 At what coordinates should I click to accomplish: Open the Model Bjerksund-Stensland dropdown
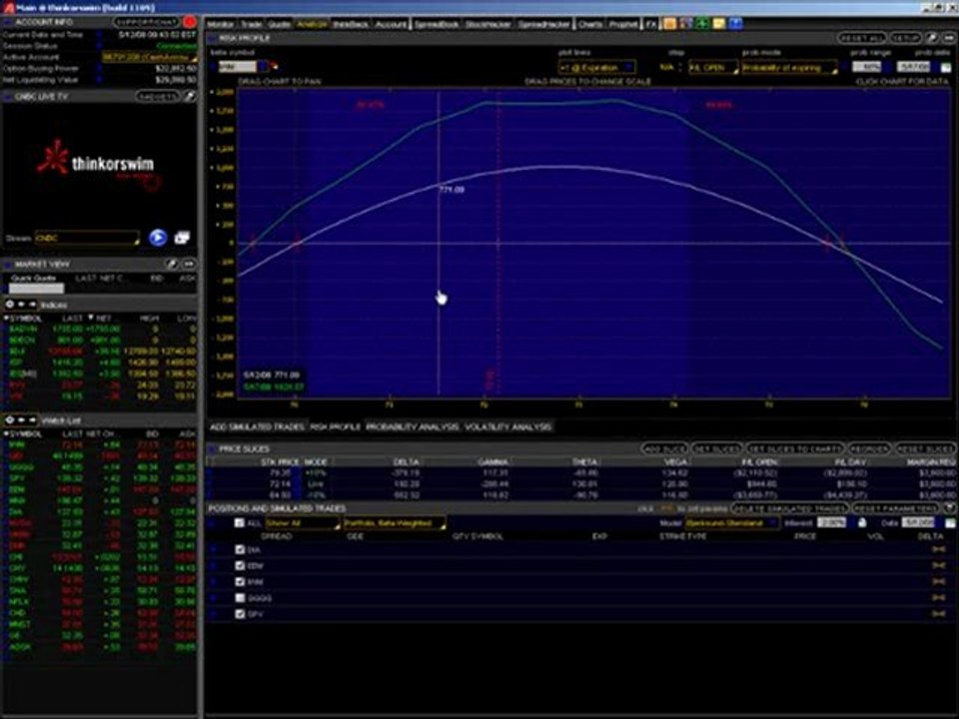732,523
